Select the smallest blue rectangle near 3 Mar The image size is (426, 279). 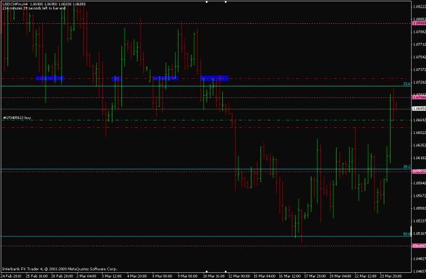click(x=117, y=78)
